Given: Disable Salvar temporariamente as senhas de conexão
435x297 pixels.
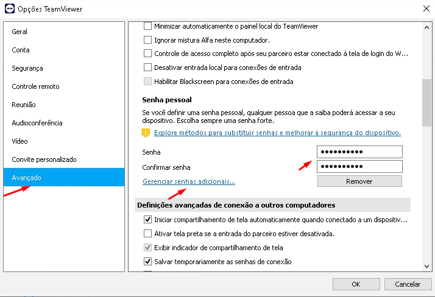Looking at the screenshot, I should pos(147,262).
